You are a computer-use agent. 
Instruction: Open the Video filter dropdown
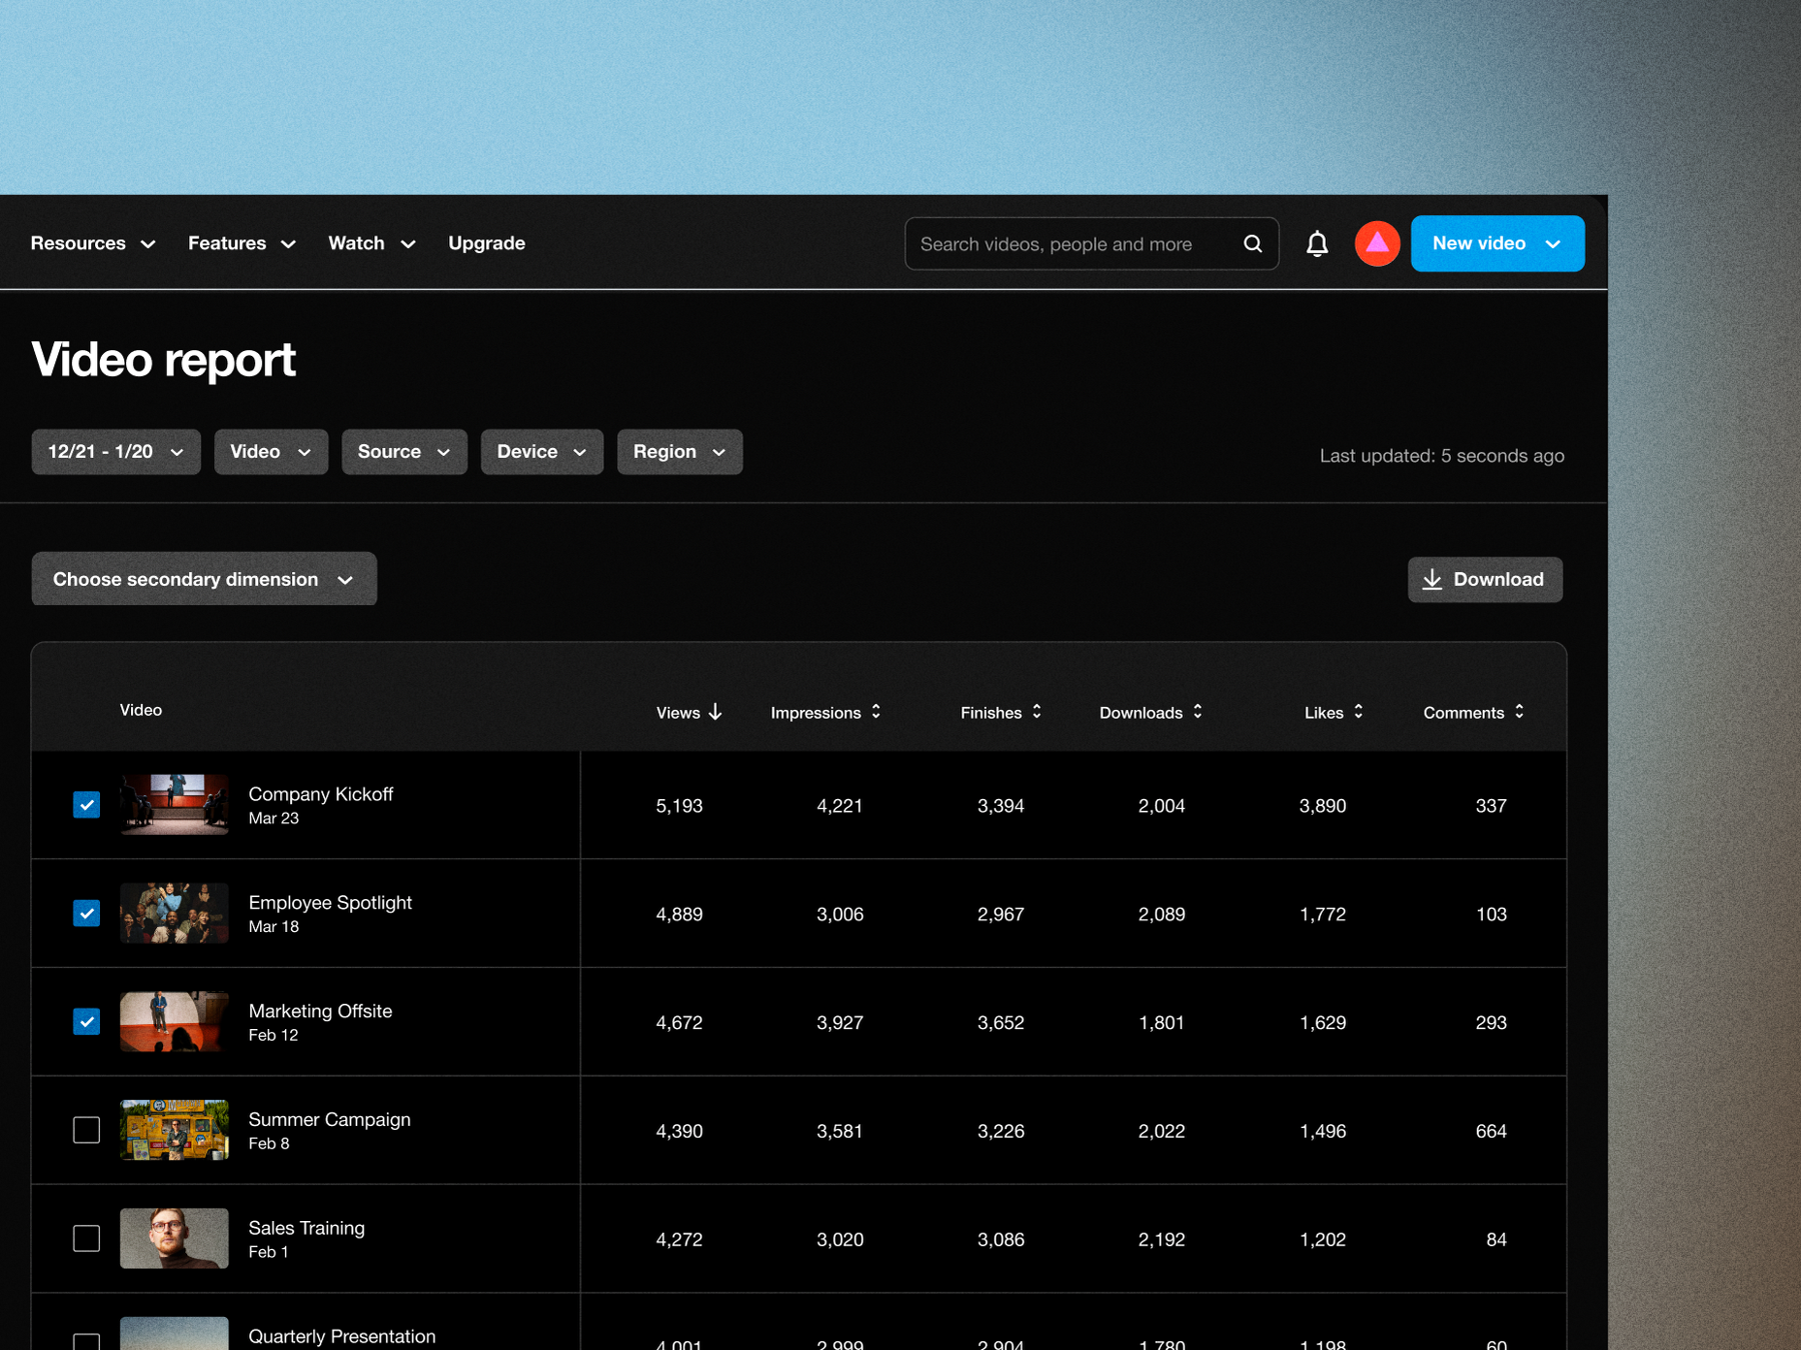point(272,452)
